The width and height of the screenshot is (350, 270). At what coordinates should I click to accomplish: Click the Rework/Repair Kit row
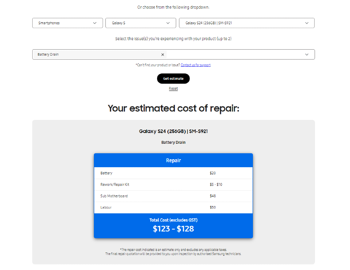pos(173,185)
